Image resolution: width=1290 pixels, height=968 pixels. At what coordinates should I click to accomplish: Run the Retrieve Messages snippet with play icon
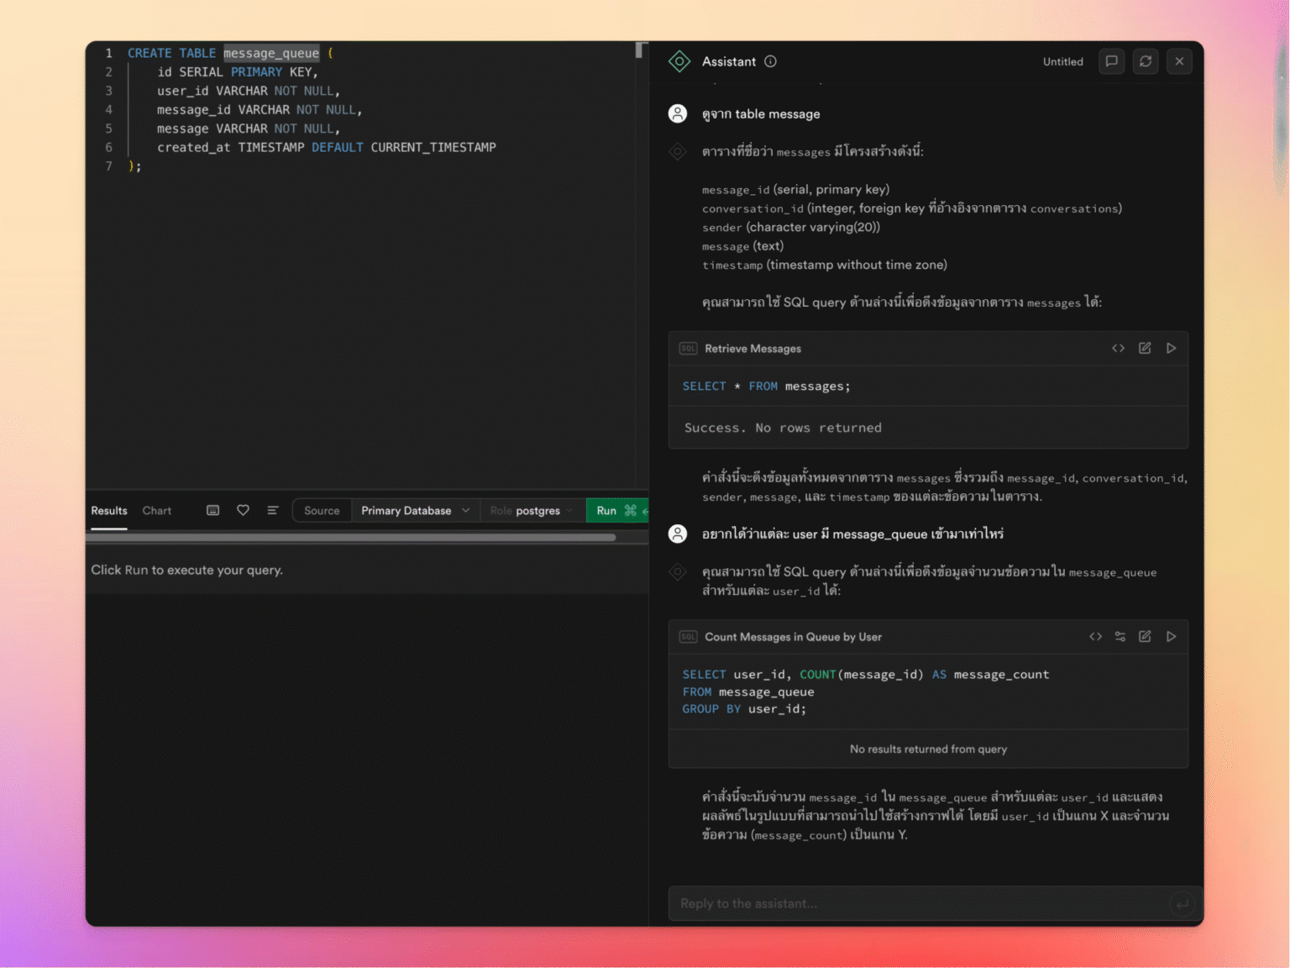[1171, 348]
